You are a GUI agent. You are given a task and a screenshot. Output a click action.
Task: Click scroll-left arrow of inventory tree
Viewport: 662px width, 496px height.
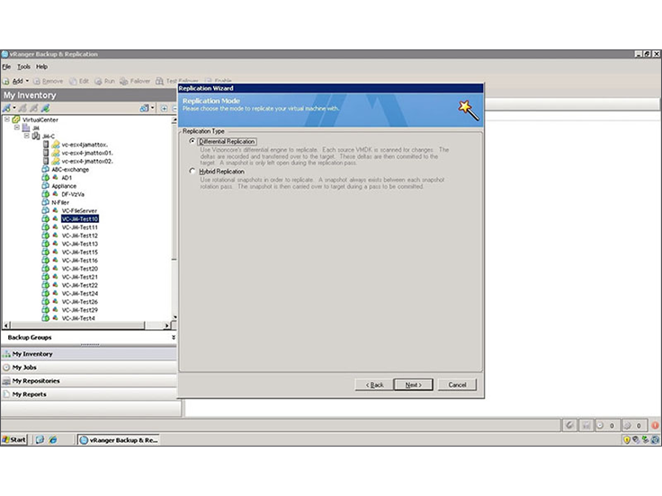(6, 325)
